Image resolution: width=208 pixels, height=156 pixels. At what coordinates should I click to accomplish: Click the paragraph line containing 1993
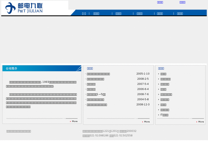(x=43, y=82)
